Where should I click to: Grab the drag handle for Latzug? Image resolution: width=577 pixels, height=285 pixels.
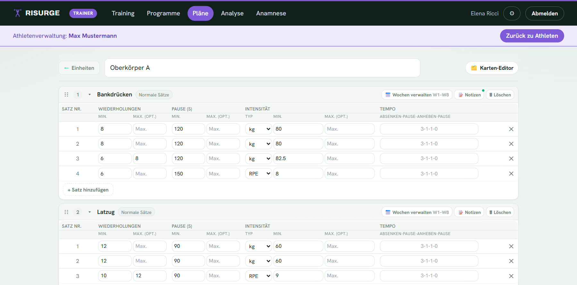[66, 212]
